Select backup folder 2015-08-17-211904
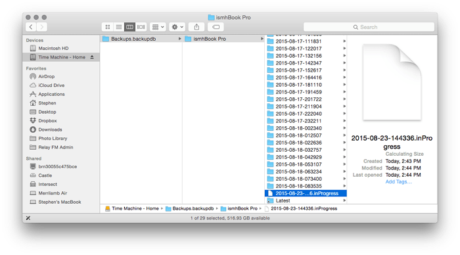The image size is (460, 255). pos(306,106)
